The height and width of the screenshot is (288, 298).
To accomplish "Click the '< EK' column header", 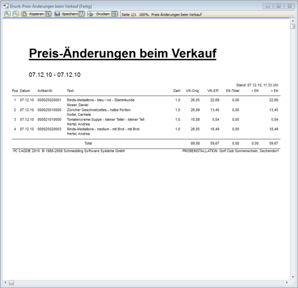I will (255, 91).
